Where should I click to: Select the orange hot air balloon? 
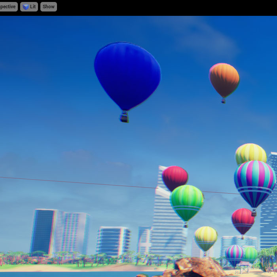click(x=224, y=79)
